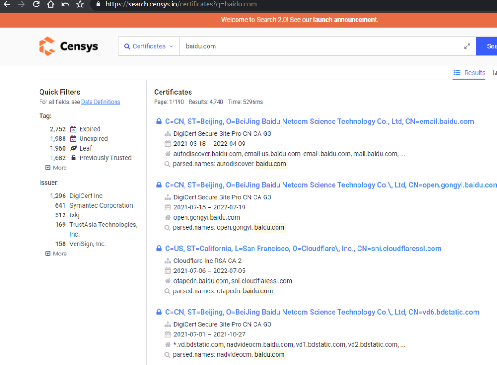Image resolution: width=497 pixels, height=365 pixels.
Task: Expand More under Issuer filters
Action: click(x=56, y=254)
